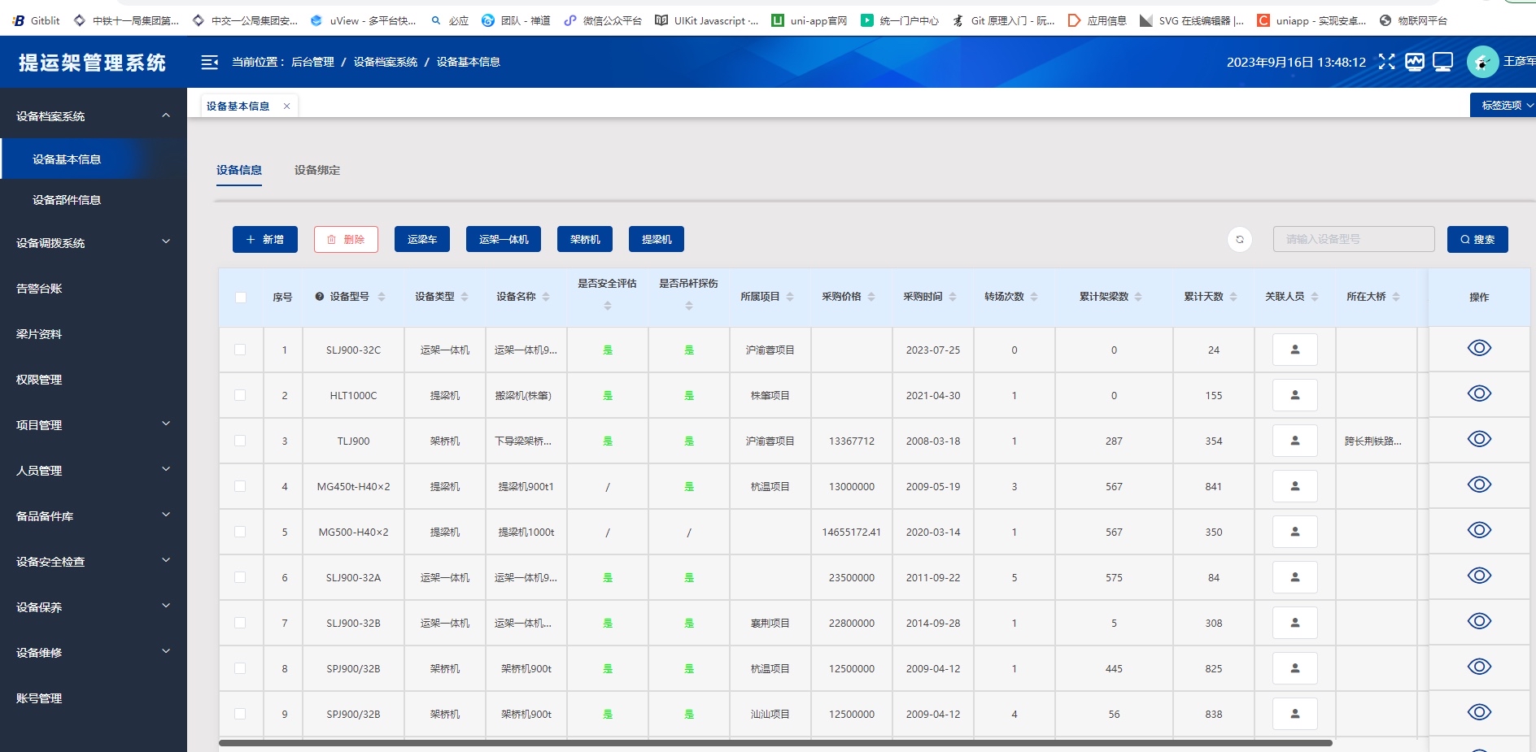This screenshot has height=752, width=1536.
Task: View details eye icon for row SLJ900-32B
Action: click(x=1479, y=621)
